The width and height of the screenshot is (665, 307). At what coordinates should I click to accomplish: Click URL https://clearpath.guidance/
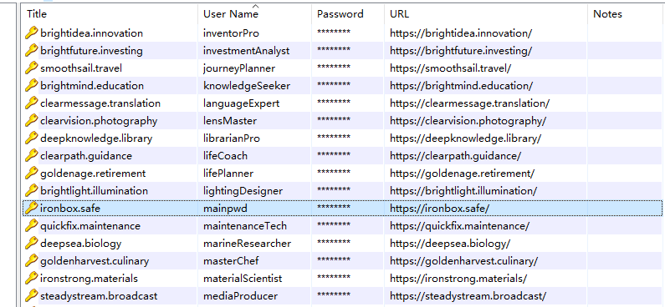(x=456, y=156)
